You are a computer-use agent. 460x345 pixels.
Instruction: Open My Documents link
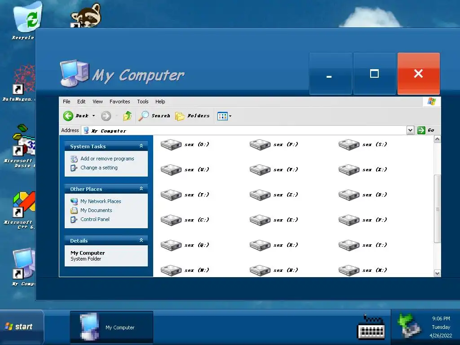pos(96,210)
